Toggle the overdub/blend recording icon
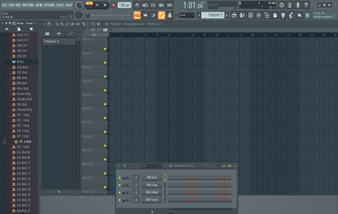 (162, 5)
